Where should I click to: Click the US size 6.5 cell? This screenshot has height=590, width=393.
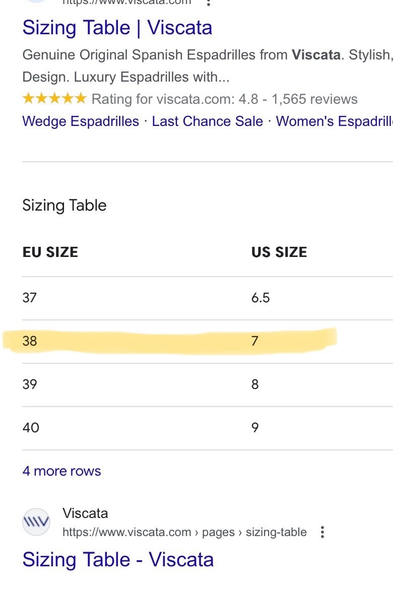[x=260, y=298]
